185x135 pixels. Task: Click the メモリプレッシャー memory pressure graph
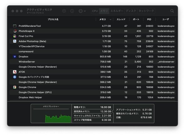pyautogui.click(x=51, y=113)
